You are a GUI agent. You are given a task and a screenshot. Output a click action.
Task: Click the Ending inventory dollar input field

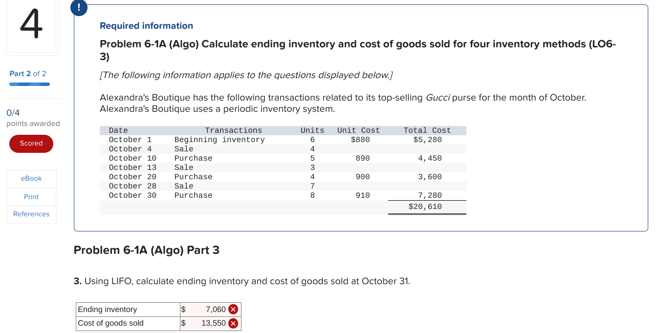[x=205, y=309]
